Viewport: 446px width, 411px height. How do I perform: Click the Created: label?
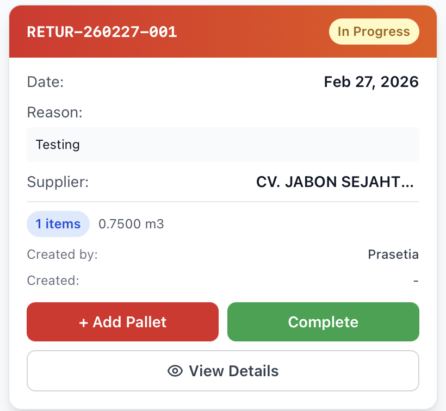(53, 281)
